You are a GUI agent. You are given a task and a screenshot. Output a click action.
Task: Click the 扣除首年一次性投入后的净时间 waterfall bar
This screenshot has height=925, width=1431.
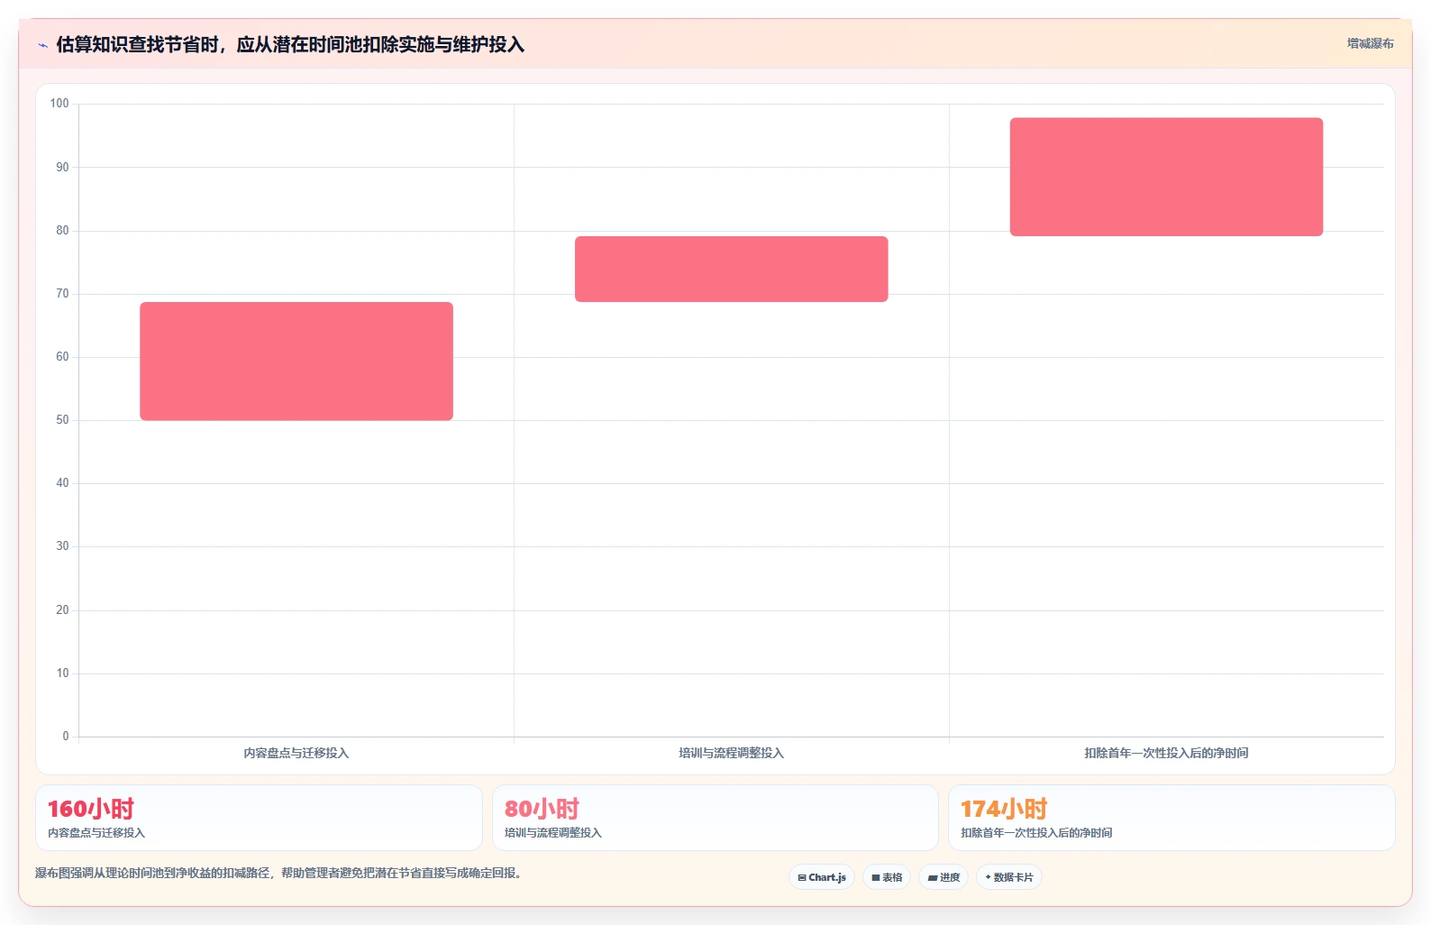click(x=1166, y=177)
